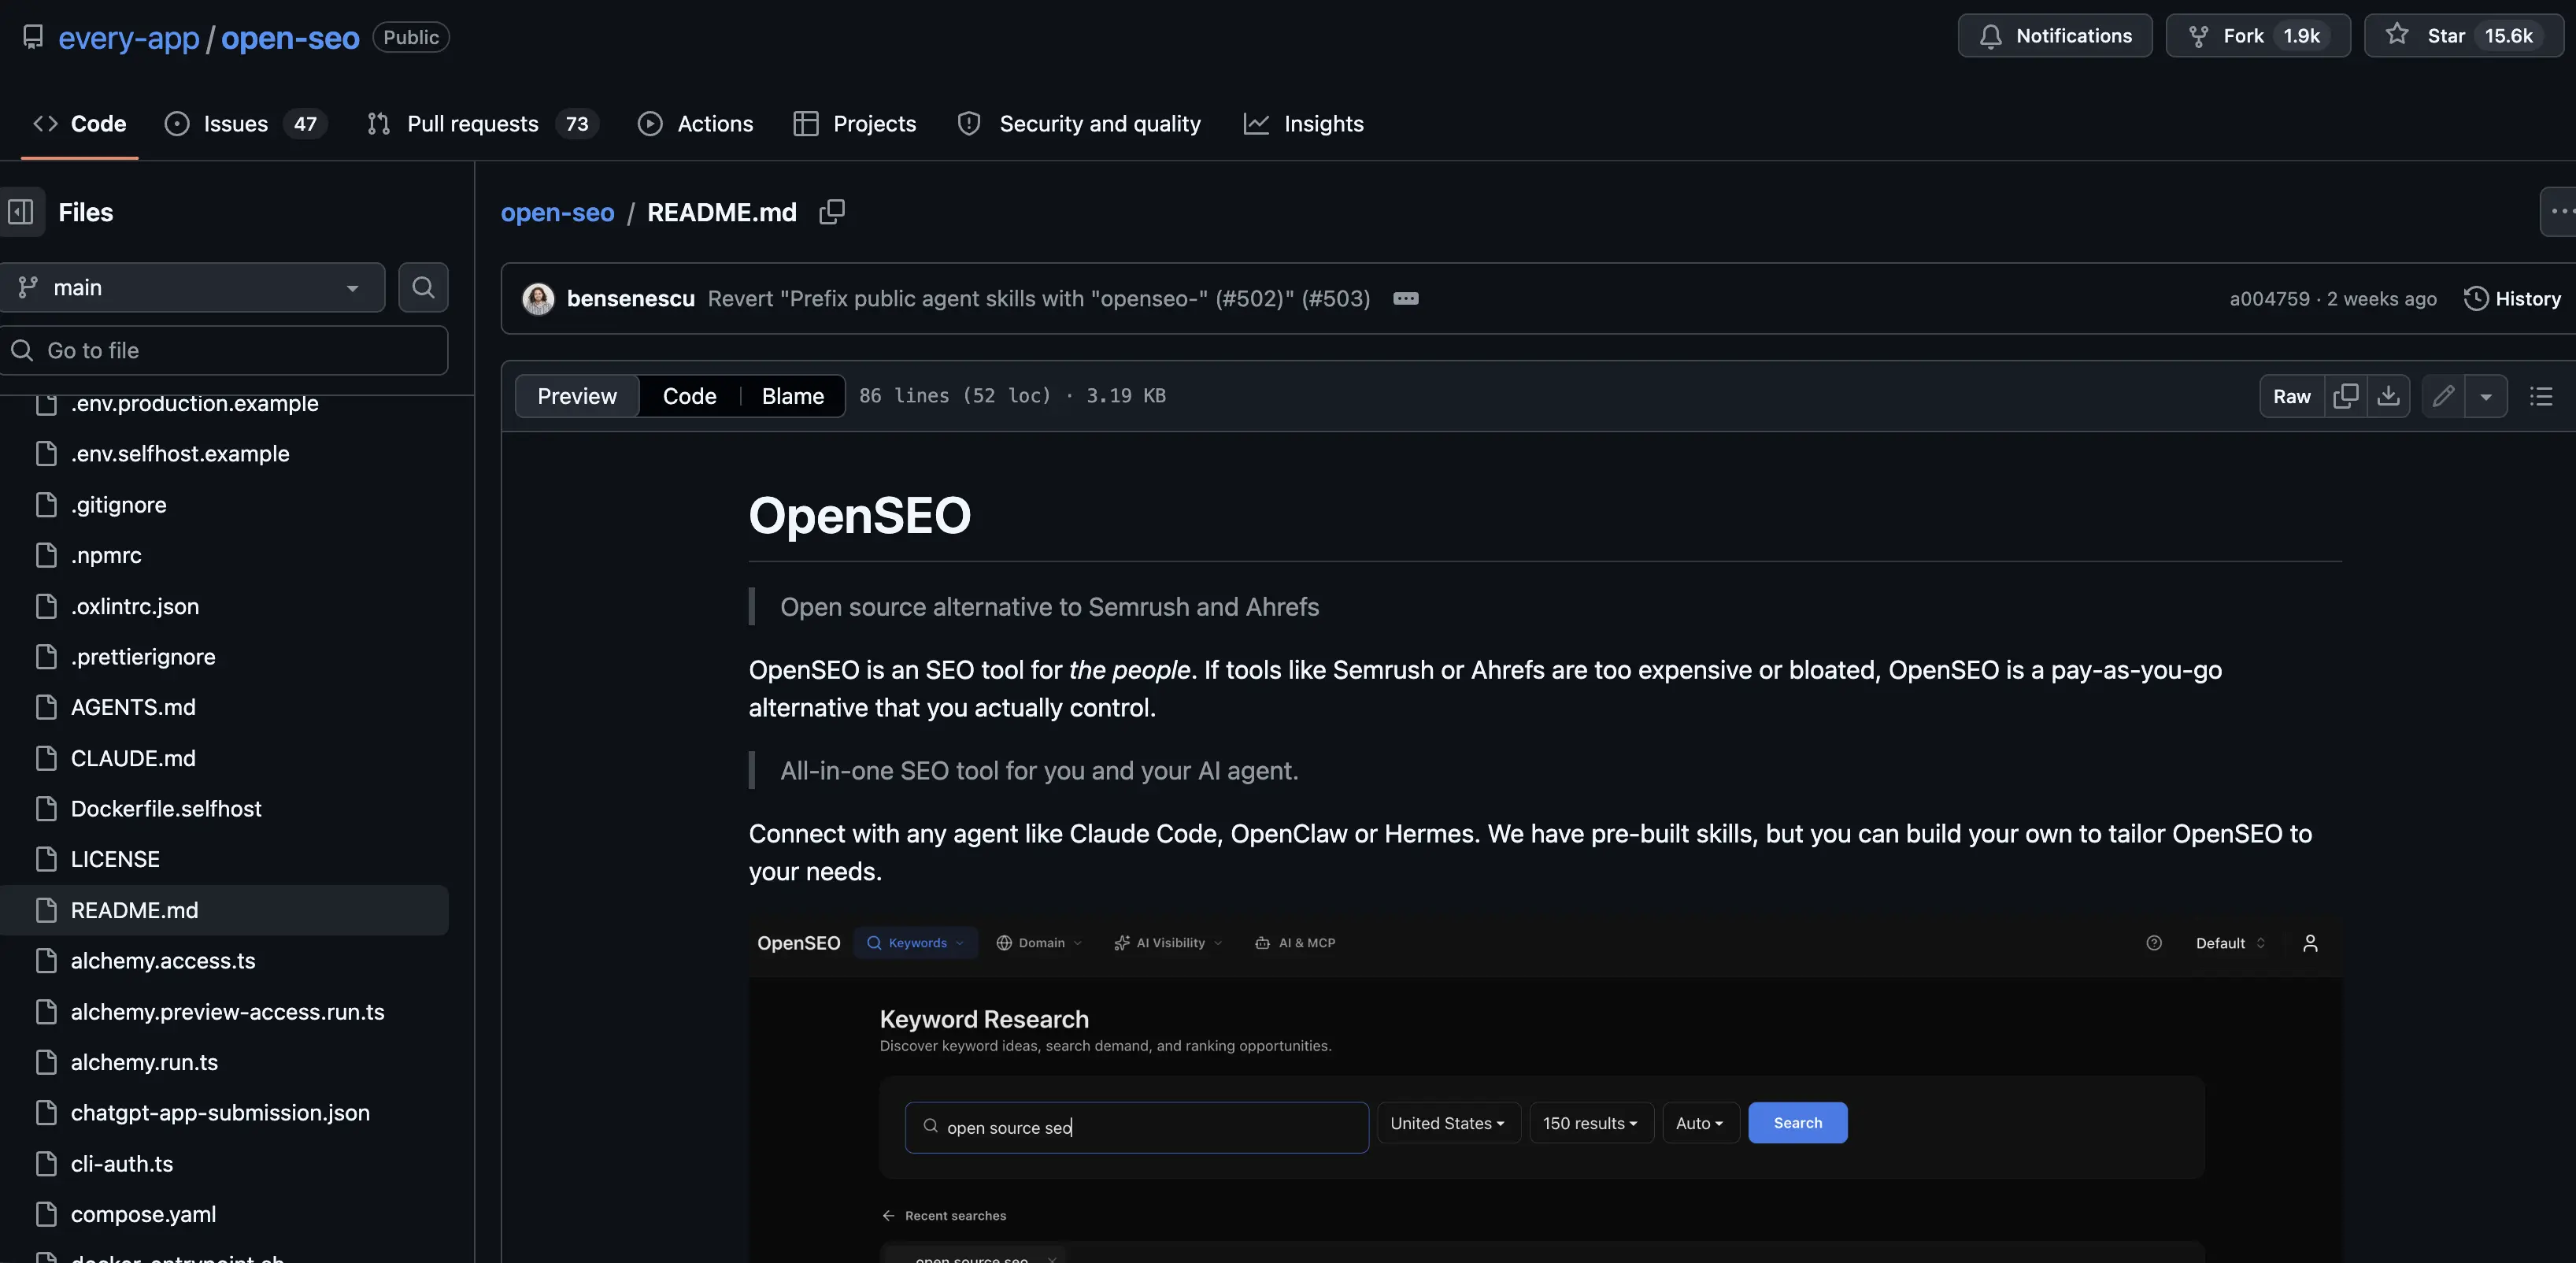Viewport: 2576px width, 1263px height.
Task: Open the Security and quality tab
Action: 1080,124
